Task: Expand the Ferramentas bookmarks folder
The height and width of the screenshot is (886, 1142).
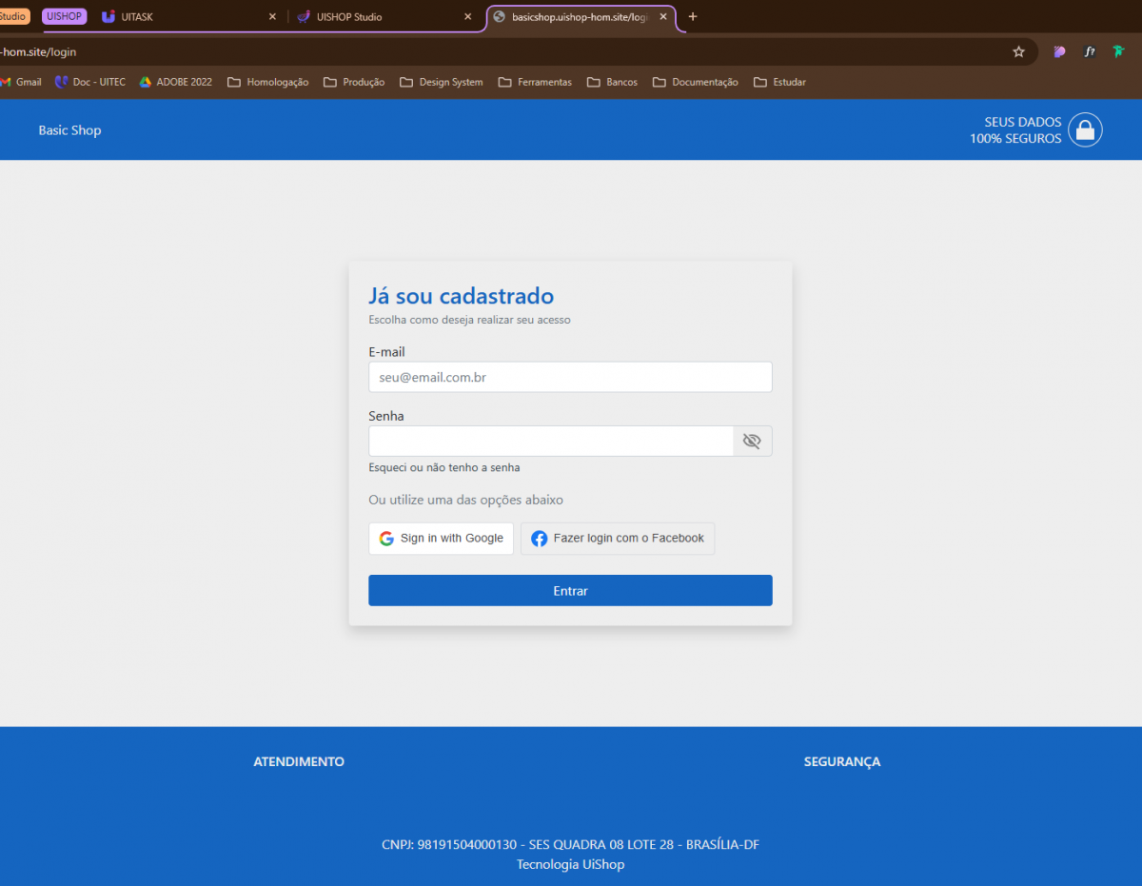Action: [x=535, y=82]
